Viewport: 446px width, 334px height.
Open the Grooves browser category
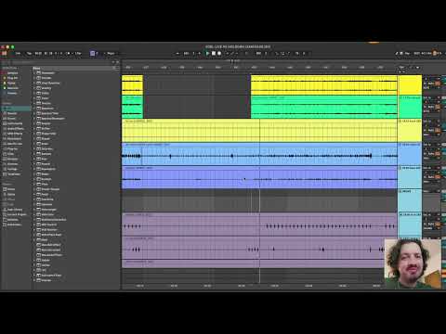point(12,164)
